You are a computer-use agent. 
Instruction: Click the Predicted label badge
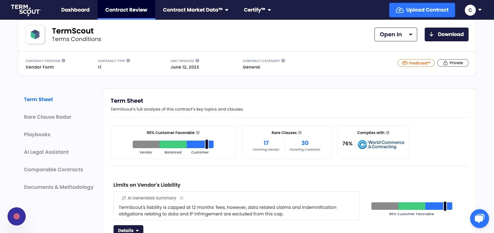coord(416,63)
